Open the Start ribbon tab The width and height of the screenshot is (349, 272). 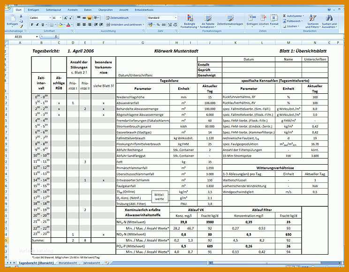[x=18, y=10]
